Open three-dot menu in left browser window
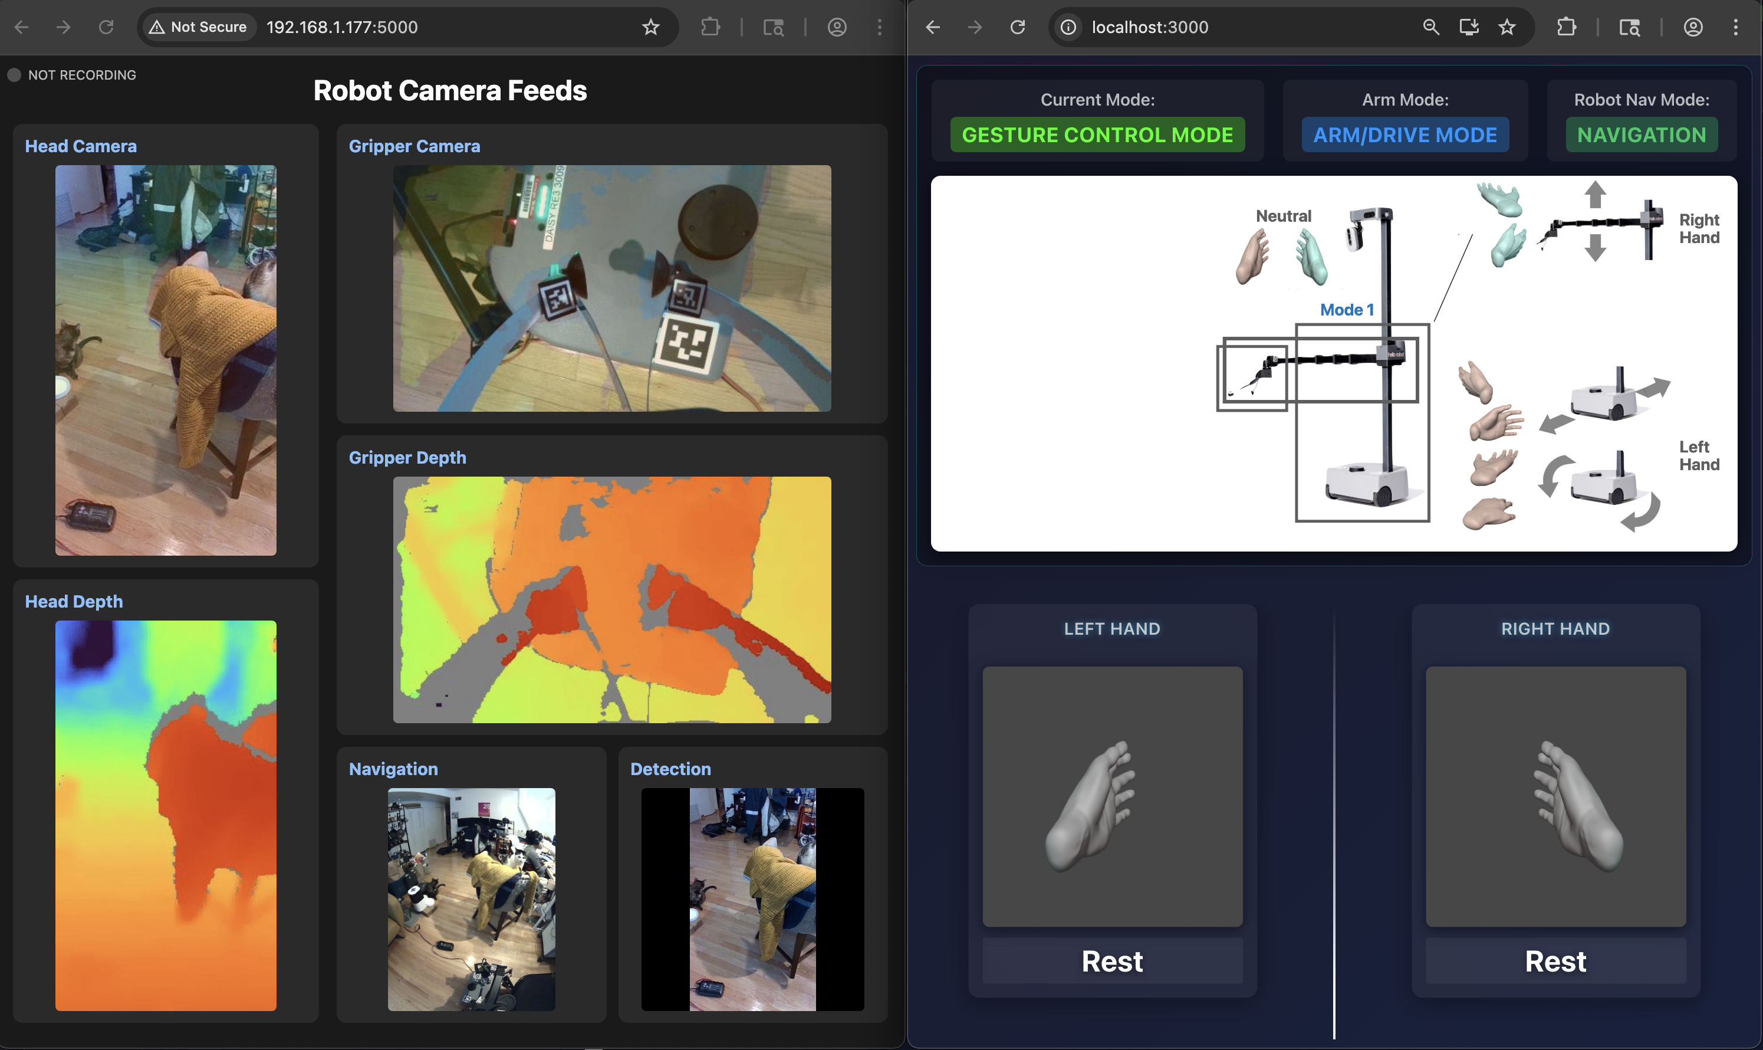The height and width of the screenshot is (1050, 1763). tap(879, 27)
